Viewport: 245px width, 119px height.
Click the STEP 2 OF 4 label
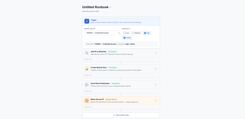[88, 75]
